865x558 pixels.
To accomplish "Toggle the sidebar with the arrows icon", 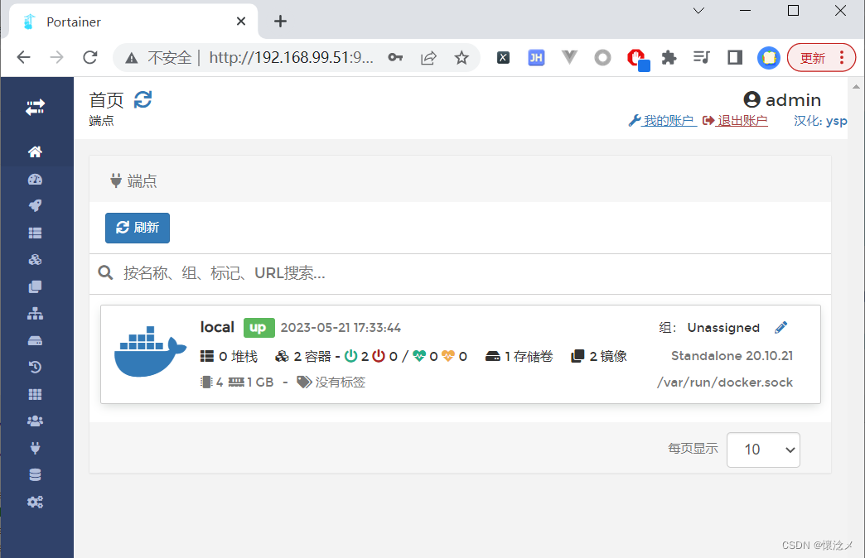I will (x=35, y=108).
